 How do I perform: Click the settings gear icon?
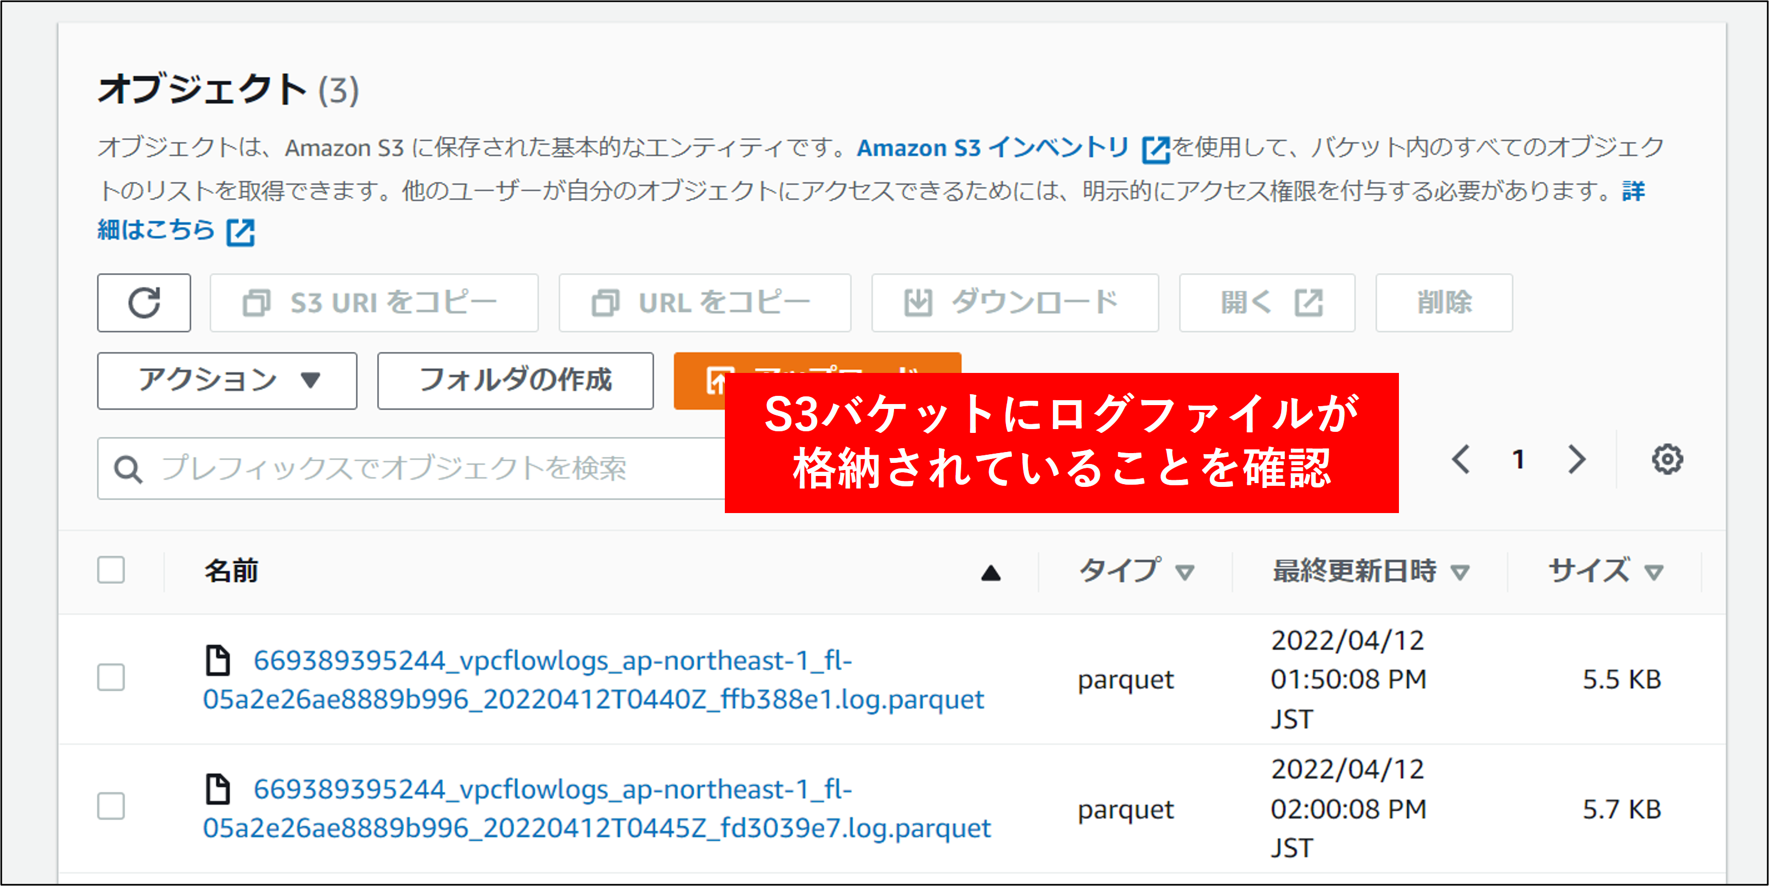tap(1667, 460)
